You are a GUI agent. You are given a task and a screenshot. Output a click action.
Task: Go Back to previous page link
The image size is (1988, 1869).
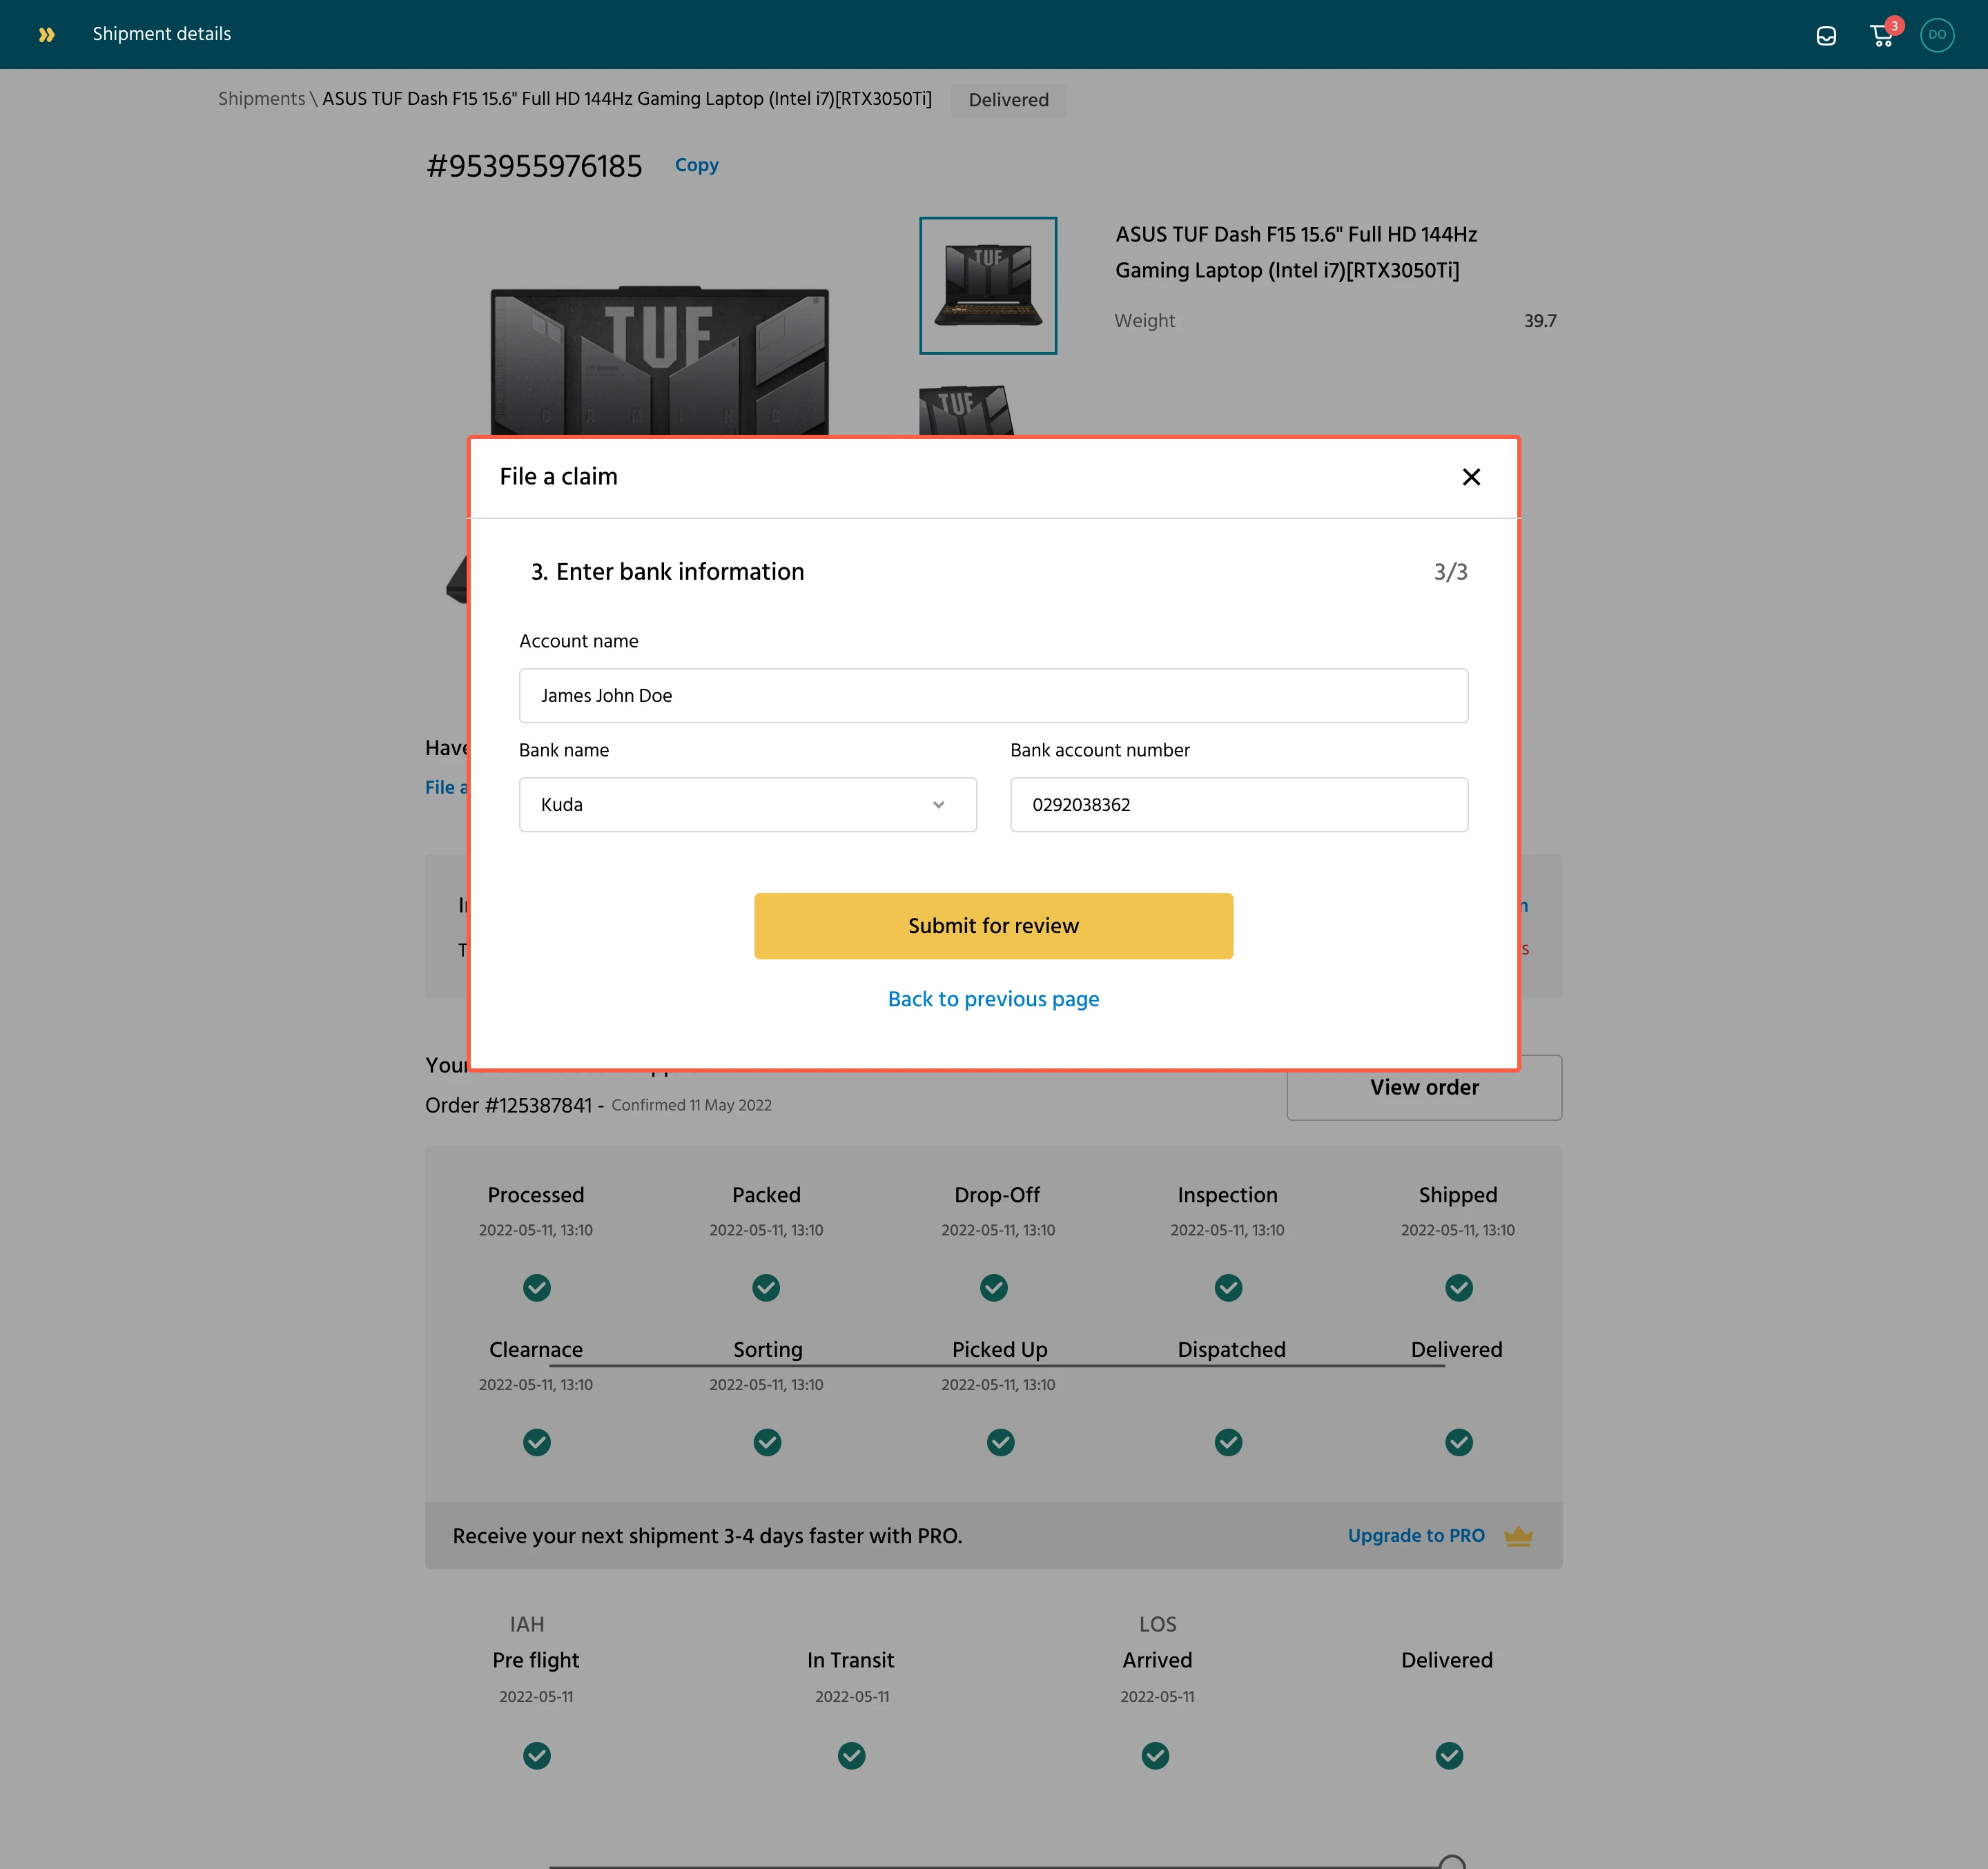pos(993,999)
